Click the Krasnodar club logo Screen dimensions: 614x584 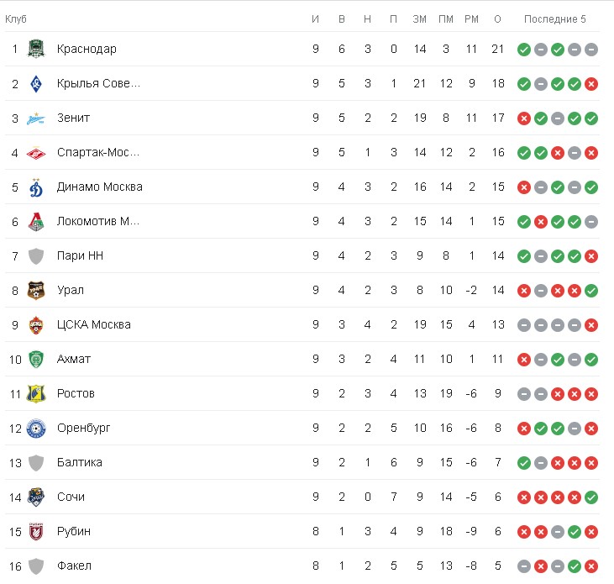[x=36, y=49]
